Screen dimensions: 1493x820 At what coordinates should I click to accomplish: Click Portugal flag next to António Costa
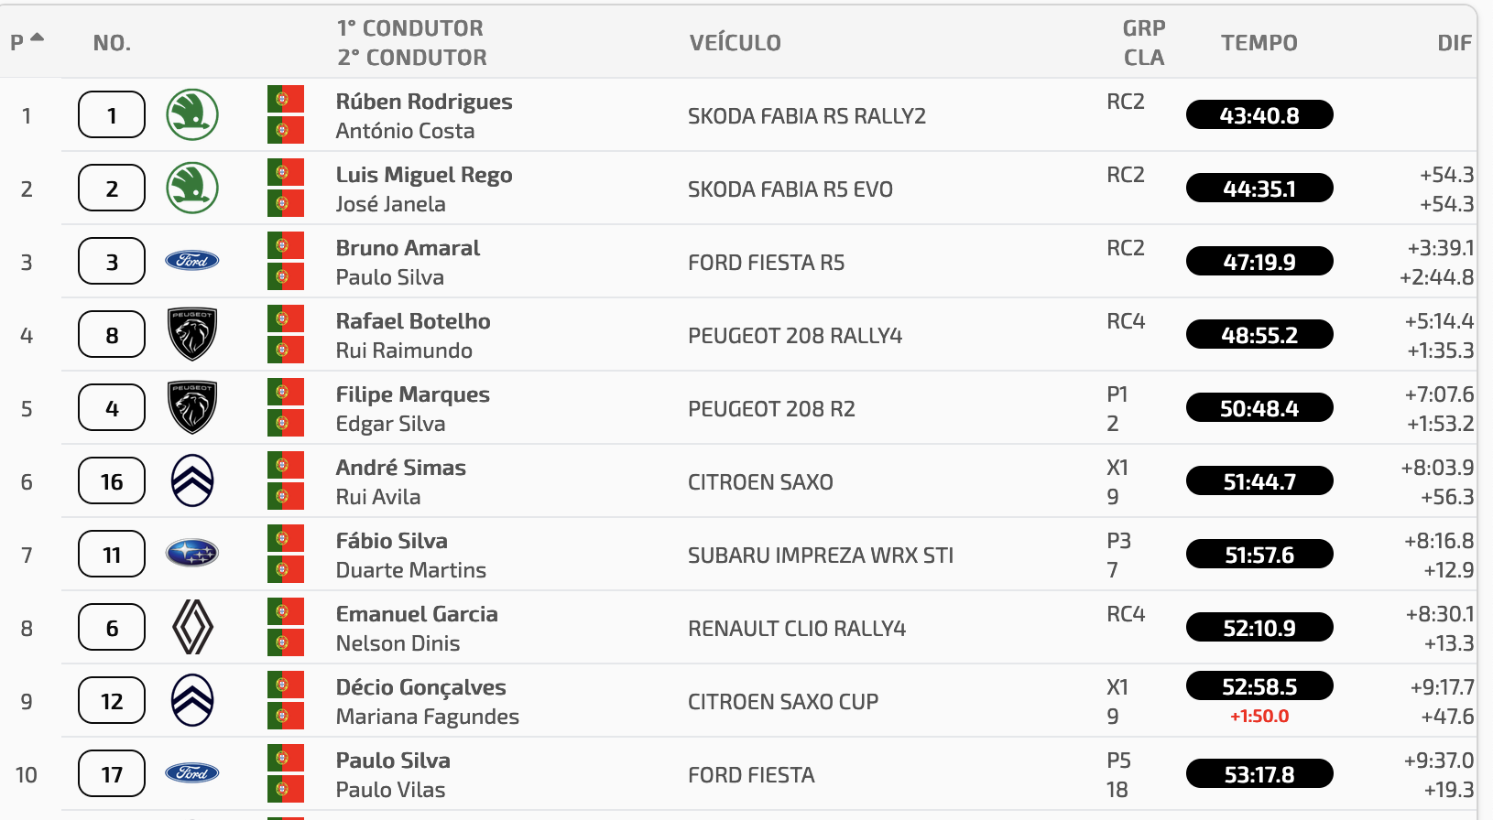(x=286, y=130)
